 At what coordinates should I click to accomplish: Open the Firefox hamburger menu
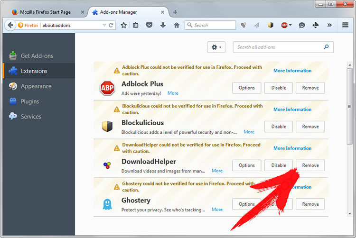pyautogui.click(x=345, y=25)
